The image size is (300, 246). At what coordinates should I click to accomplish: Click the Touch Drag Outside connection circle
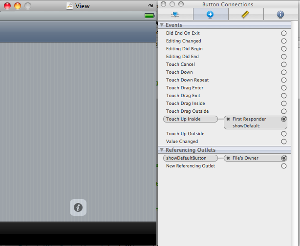pyautogui.click(x=284, y=111)
